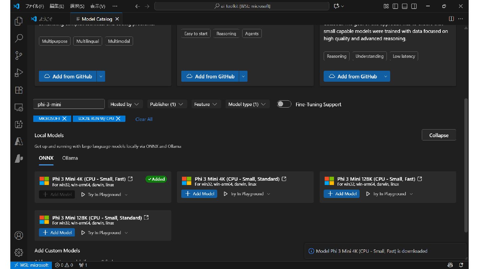Screen dimensions: 479x269
Task: Open the 選択(S) menu
Action: tap(78, 6)
